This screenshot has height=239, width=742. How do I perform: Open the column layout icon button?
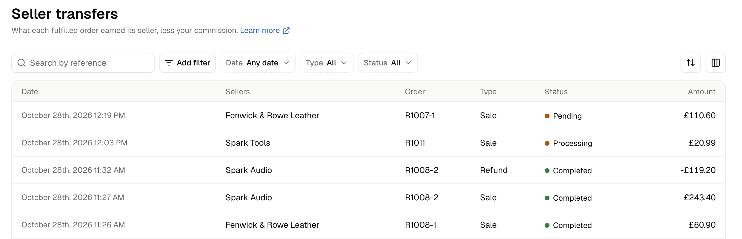pyautogui.click(x=715, y=63)
